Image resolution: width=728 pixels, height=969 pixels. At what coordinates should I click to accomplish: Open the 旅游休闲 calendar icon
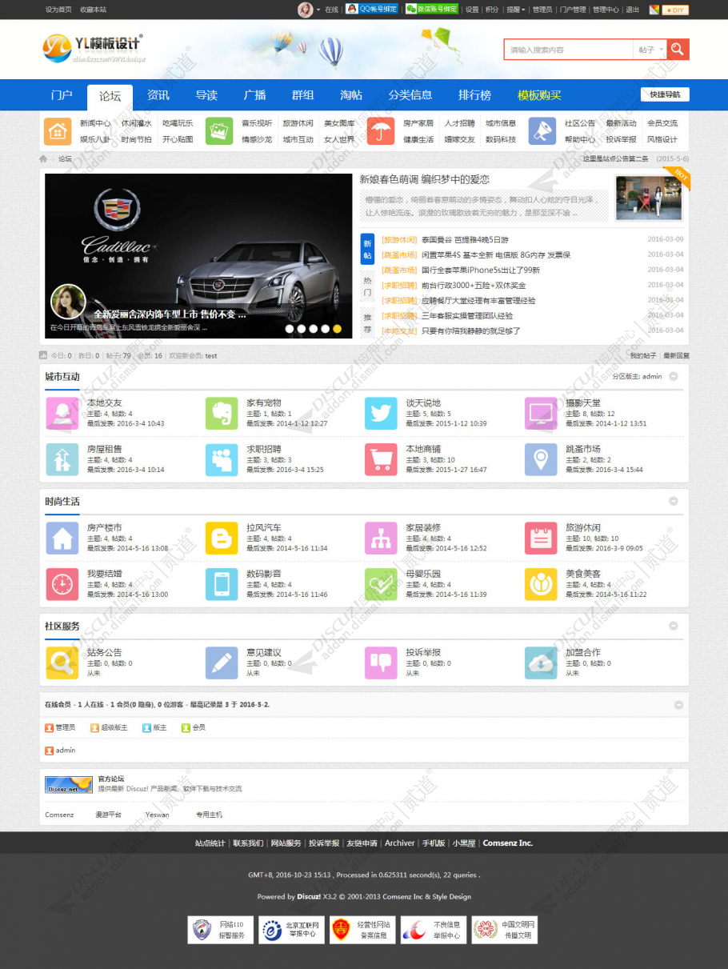(541, 539)
